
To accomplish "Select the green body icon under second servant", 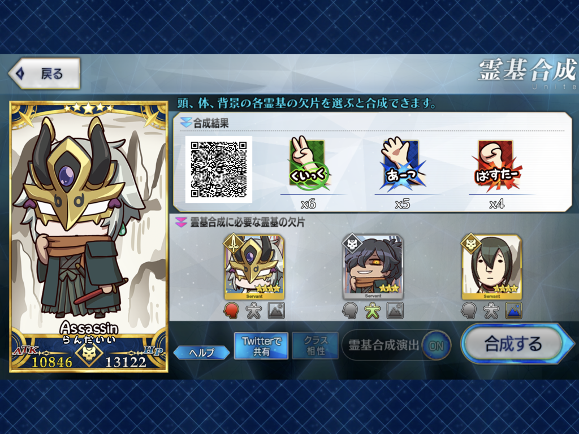I will [x=373, y=311].
